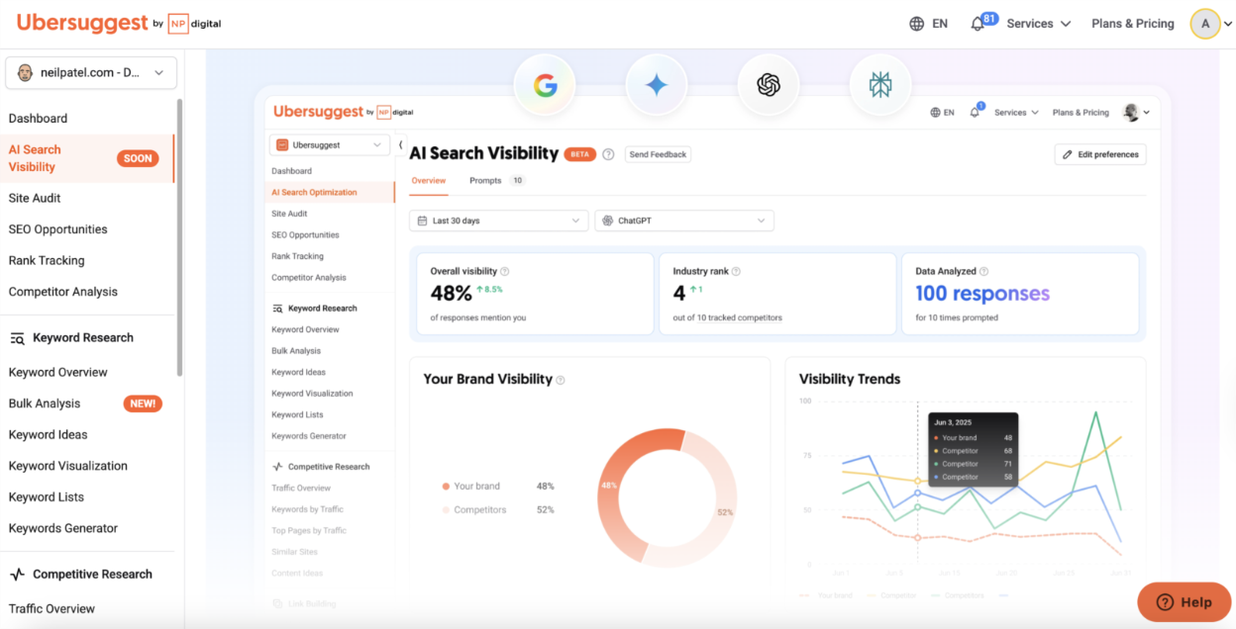Screen dimensions: 1236x629
Task: Click the pencil icon in Edit preferences
Action: pos(1068,154)
